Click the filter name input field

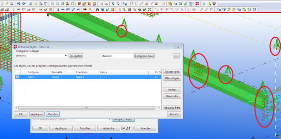click(x=117, y=56)
